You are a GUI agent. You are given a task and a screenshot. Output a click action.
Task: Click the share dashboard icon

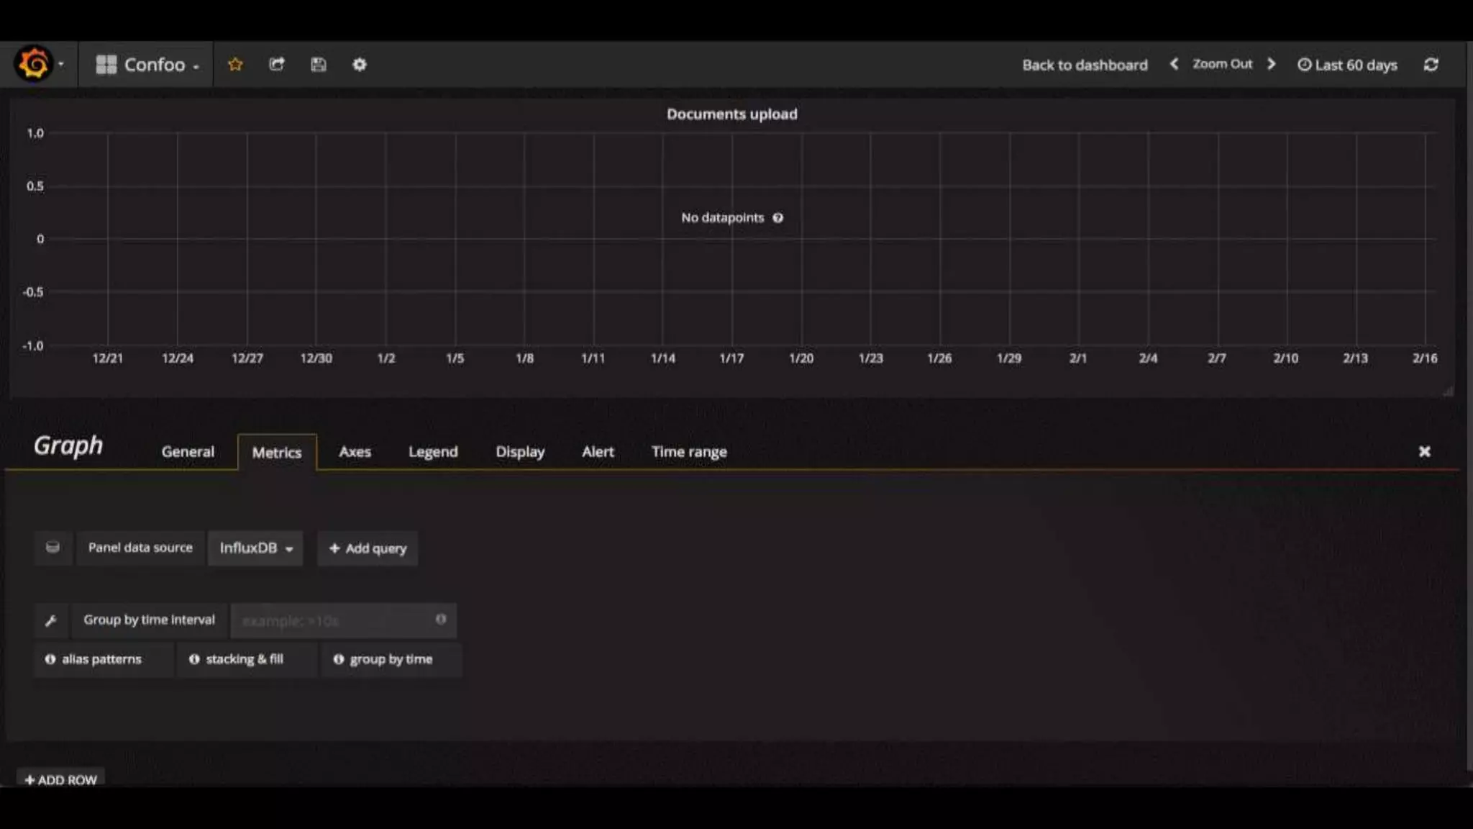[277, 65]
